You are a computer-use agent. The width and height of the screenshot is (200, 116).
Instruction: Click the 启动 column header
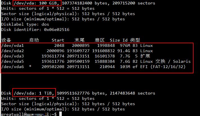(34, 40)
